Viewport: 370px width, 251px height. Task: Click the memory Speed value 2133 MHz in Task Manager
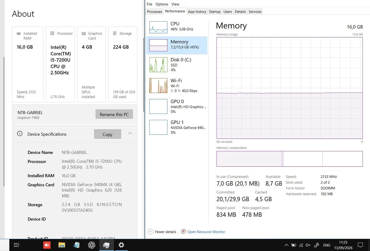coord(329,177)
